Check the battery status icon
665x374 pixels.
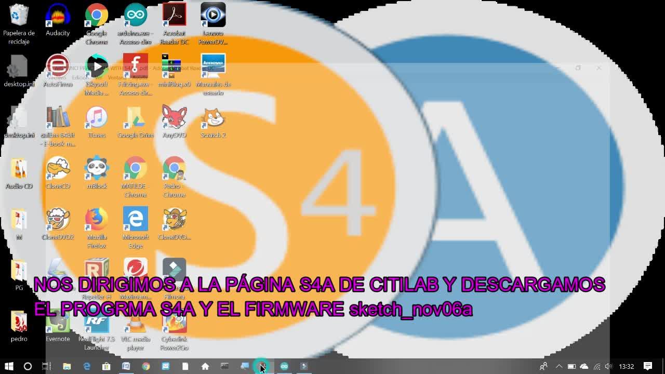coord(571,366)
